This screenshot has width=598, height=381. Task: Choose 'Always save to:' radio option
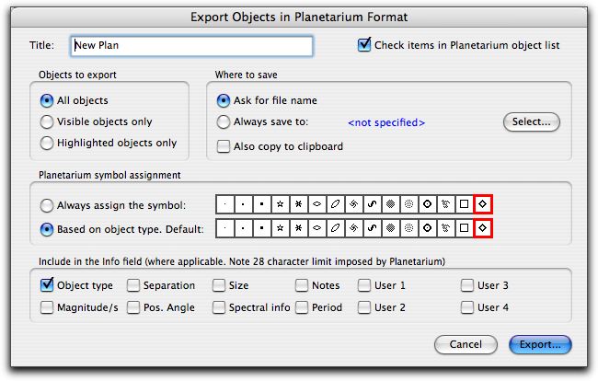224,121
